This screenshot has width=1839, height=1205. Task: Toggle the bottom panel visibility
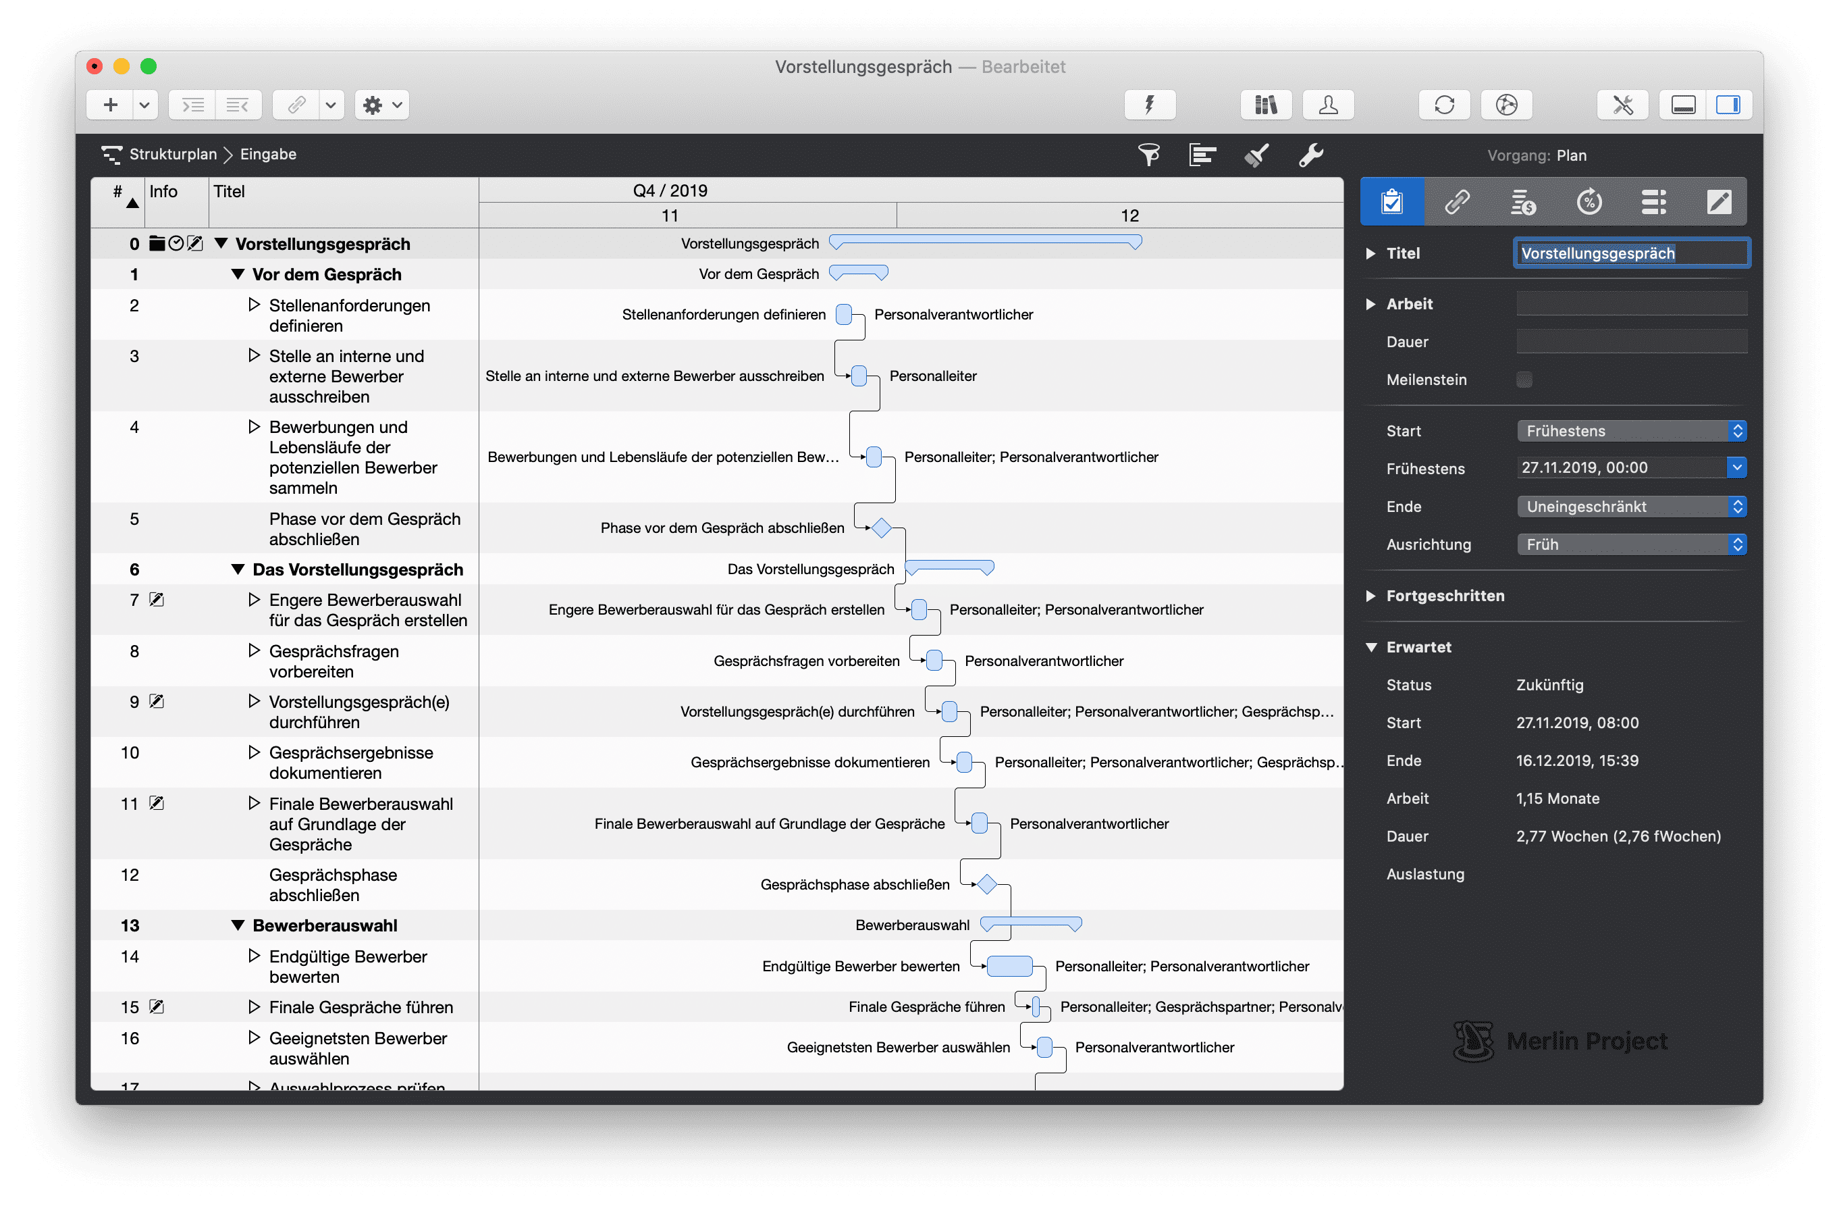[x=1683, y=105]
